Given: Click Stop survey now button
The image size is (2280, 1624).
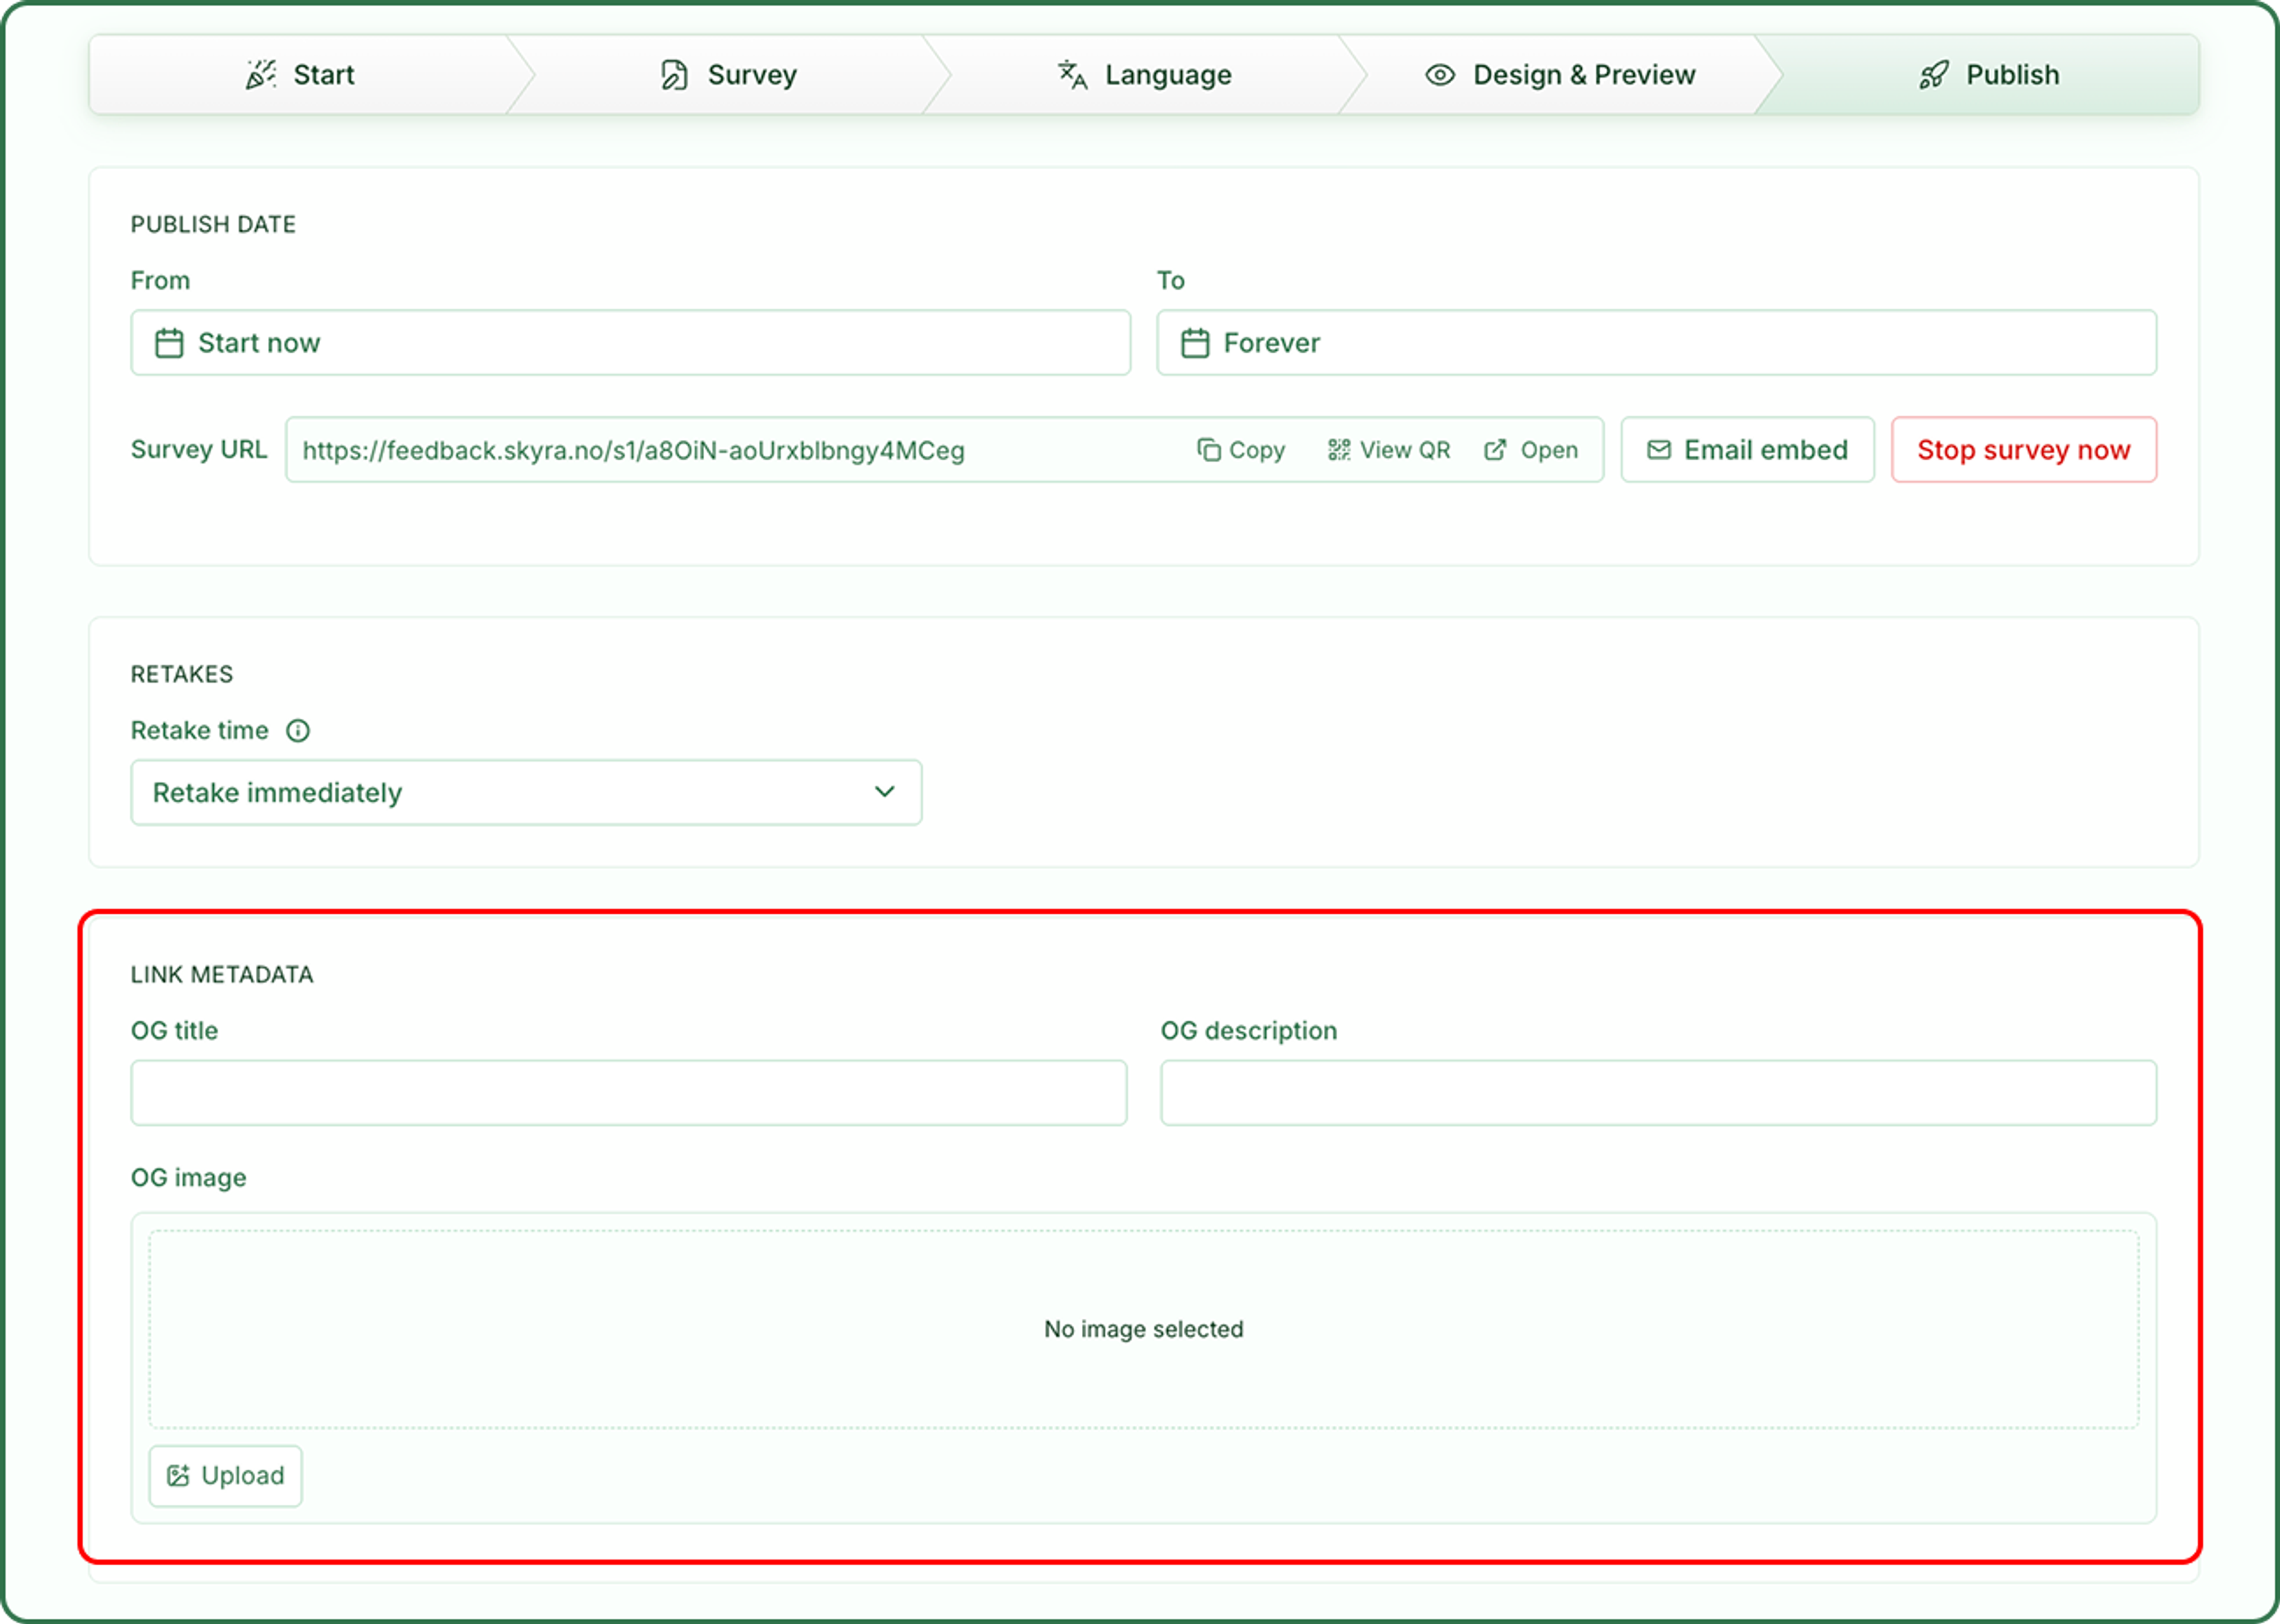Looking at the screenshot, I should point(2023,450).
